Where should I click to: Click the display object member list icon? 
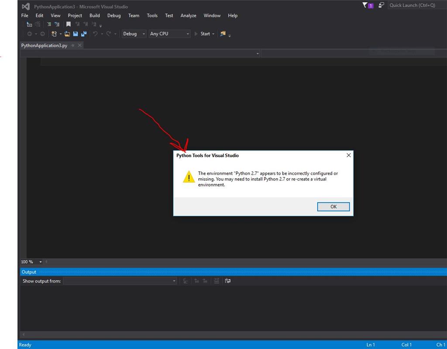point(29,24)
